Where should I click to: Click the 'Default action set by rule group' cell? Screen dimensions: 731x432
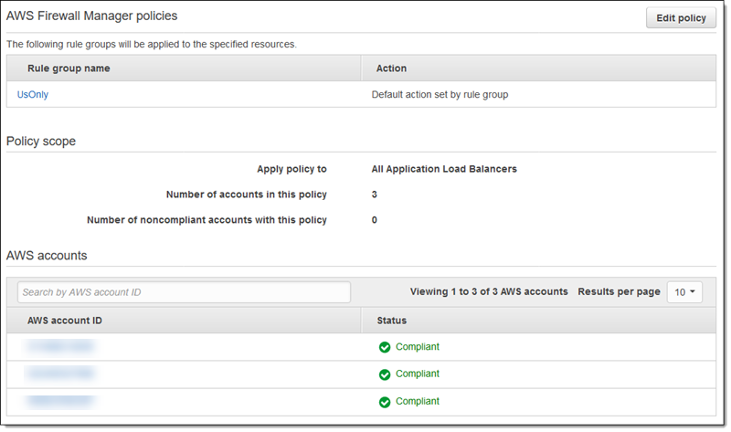pos(440,94)
